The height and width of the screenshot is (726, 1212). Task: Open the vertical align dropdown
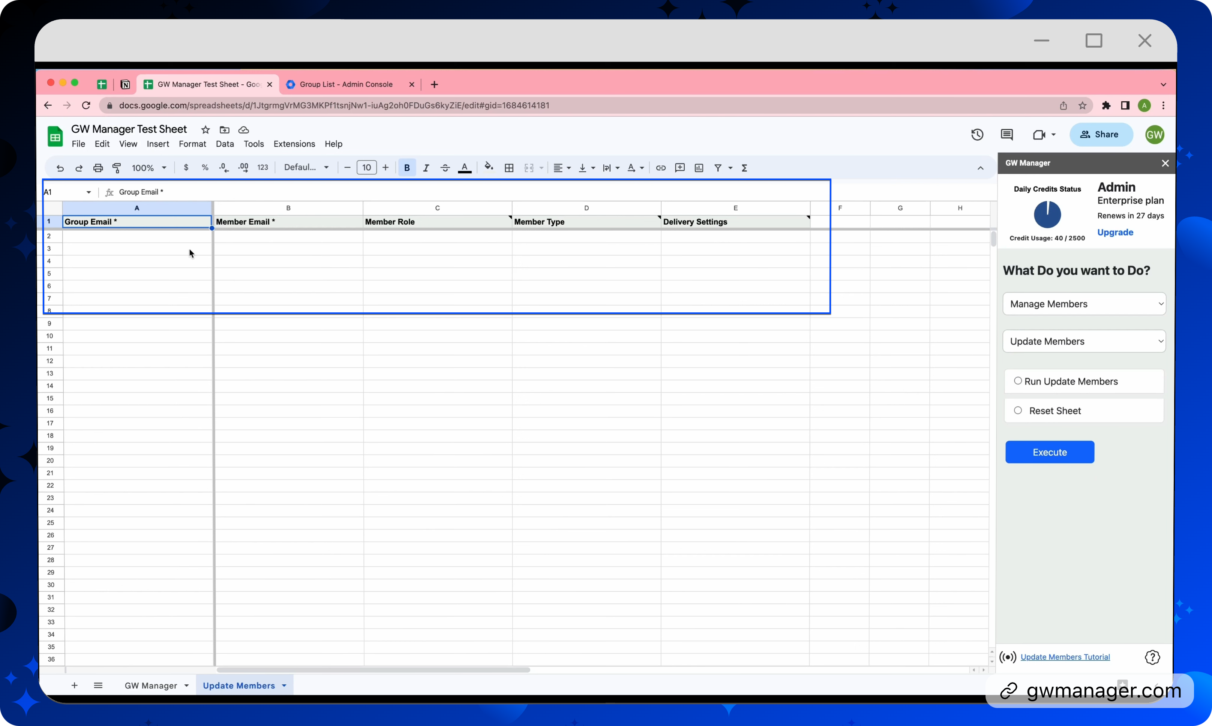tap(586, 167)
